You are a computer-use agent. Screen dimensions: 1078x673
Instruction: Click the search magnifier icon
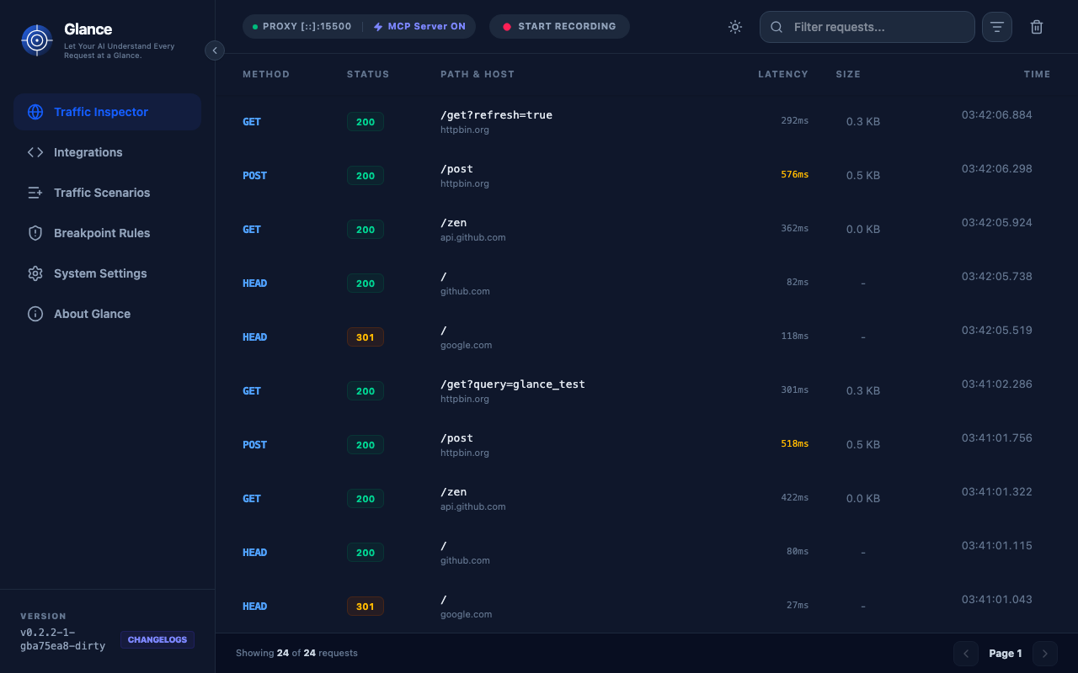click(x=776, y=27)
